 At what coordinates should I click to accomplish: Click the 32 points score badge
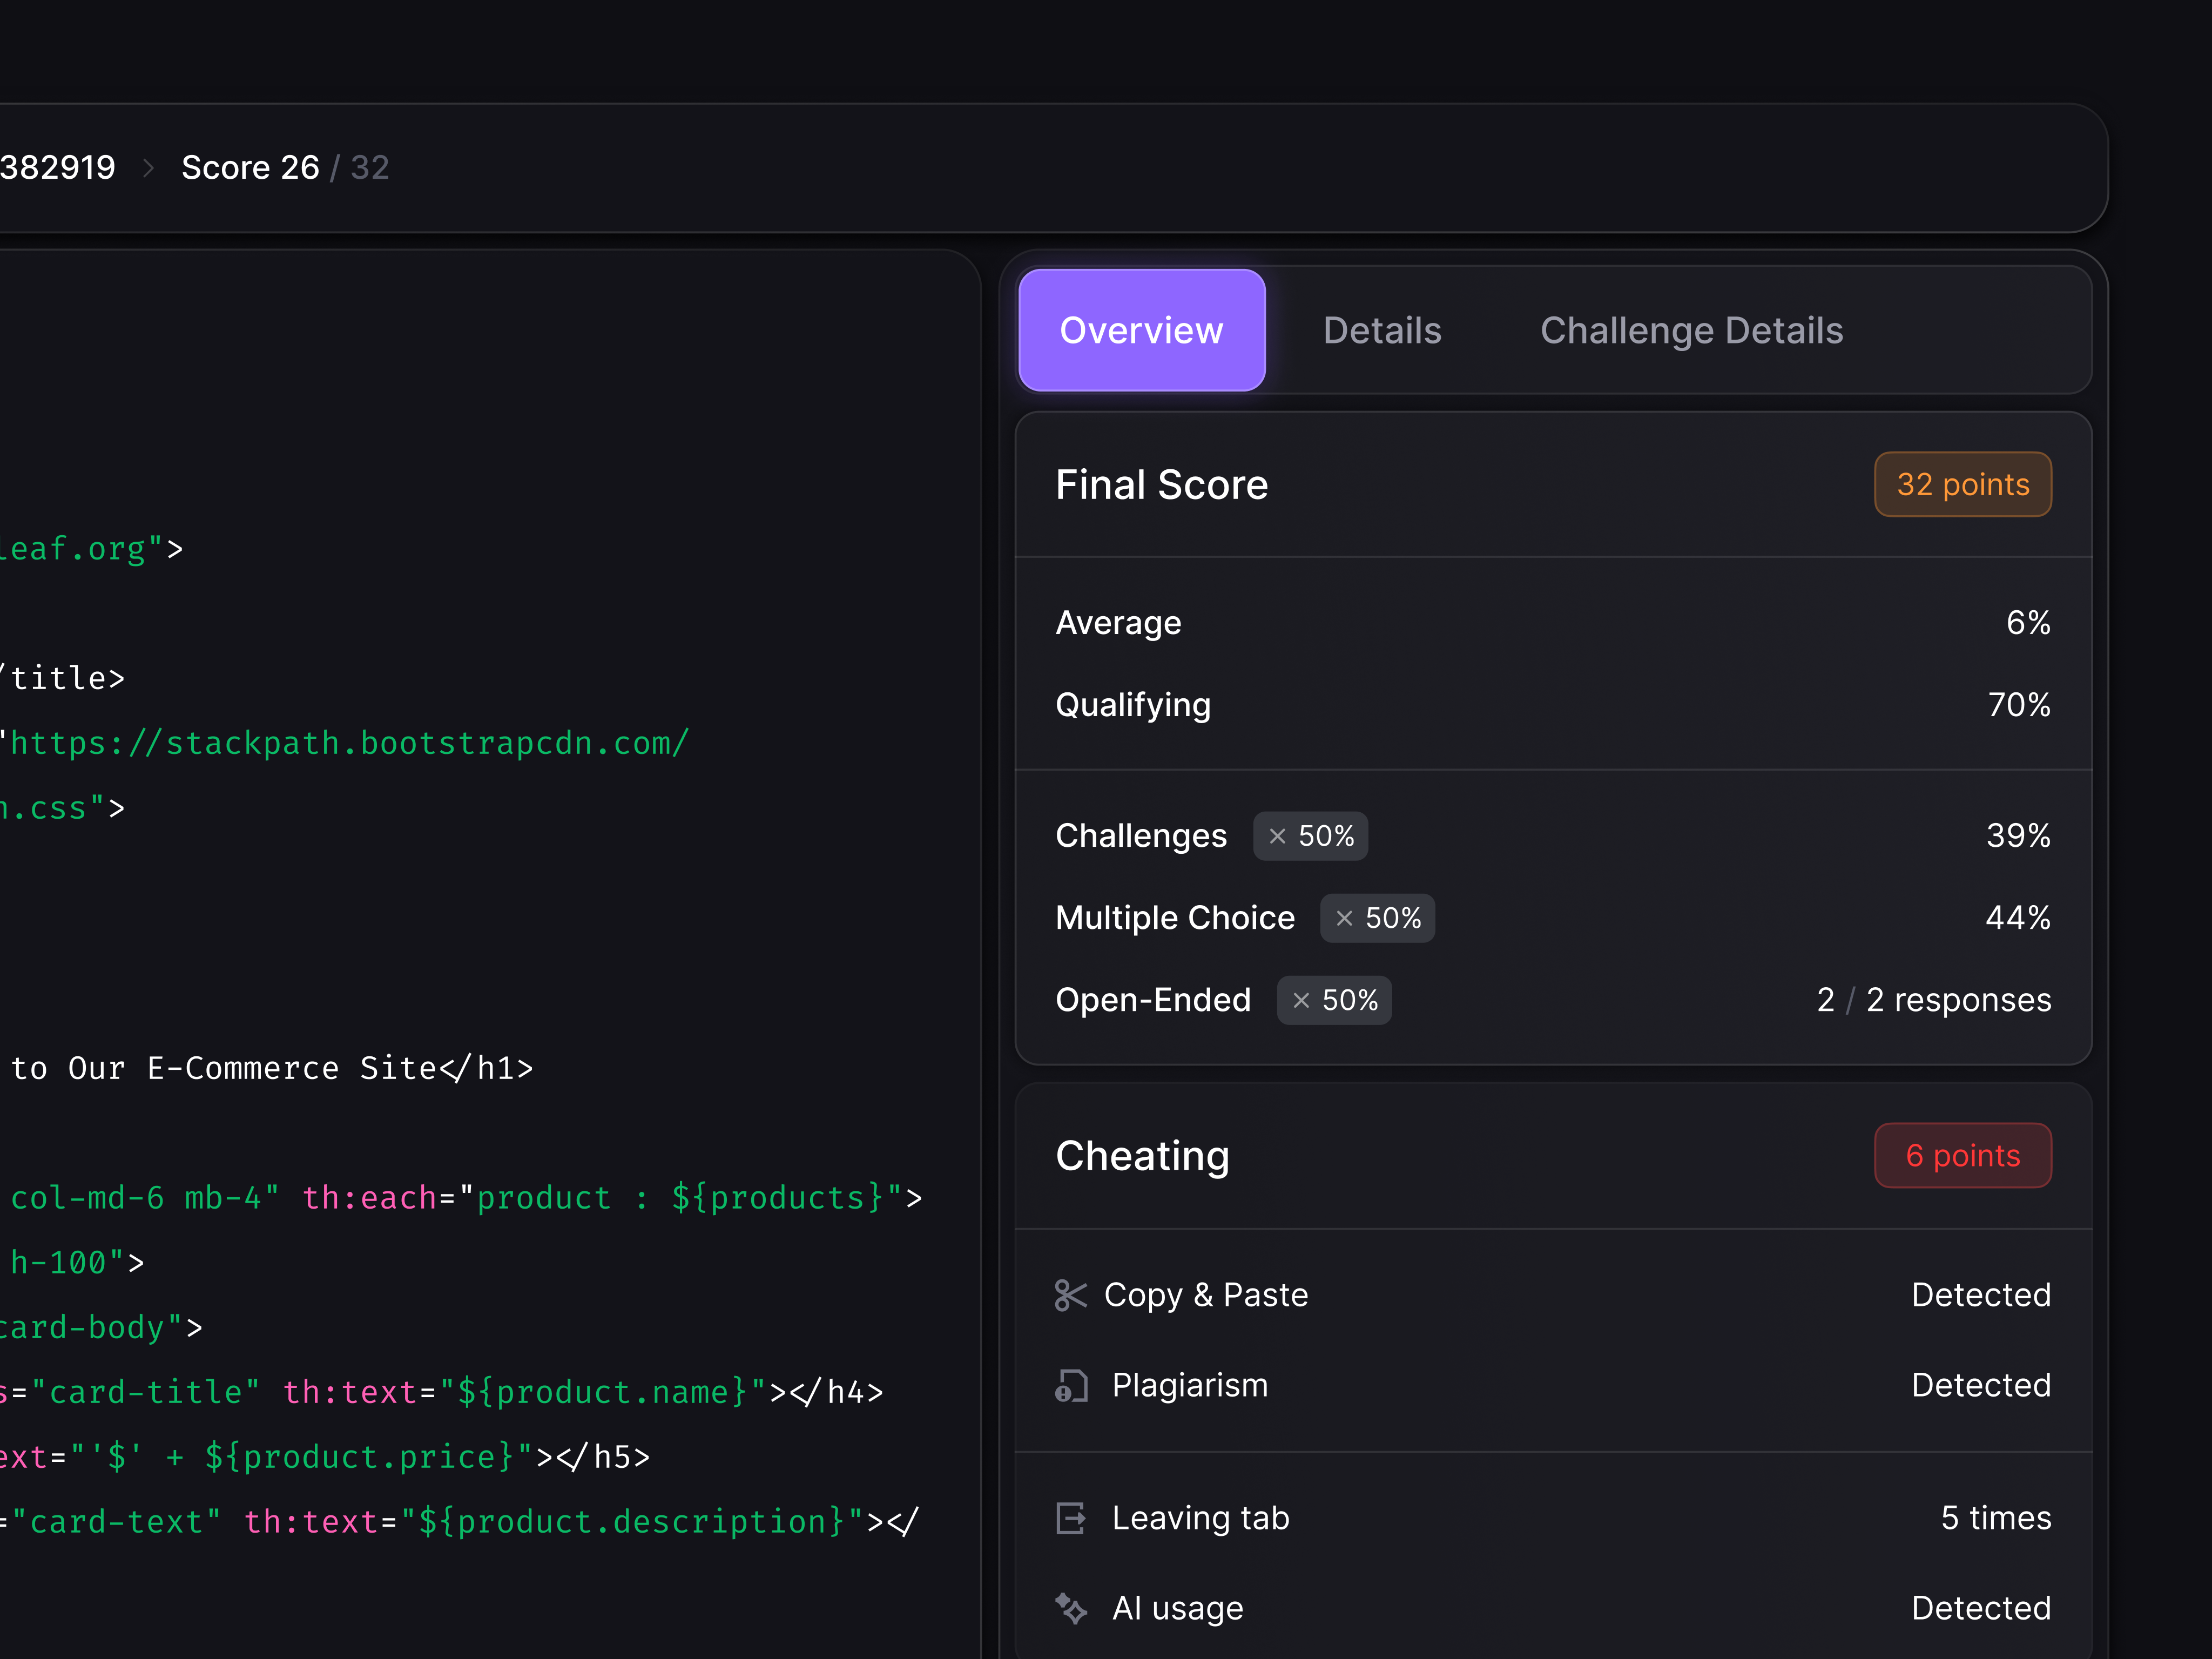click(x=1962, y=484)
